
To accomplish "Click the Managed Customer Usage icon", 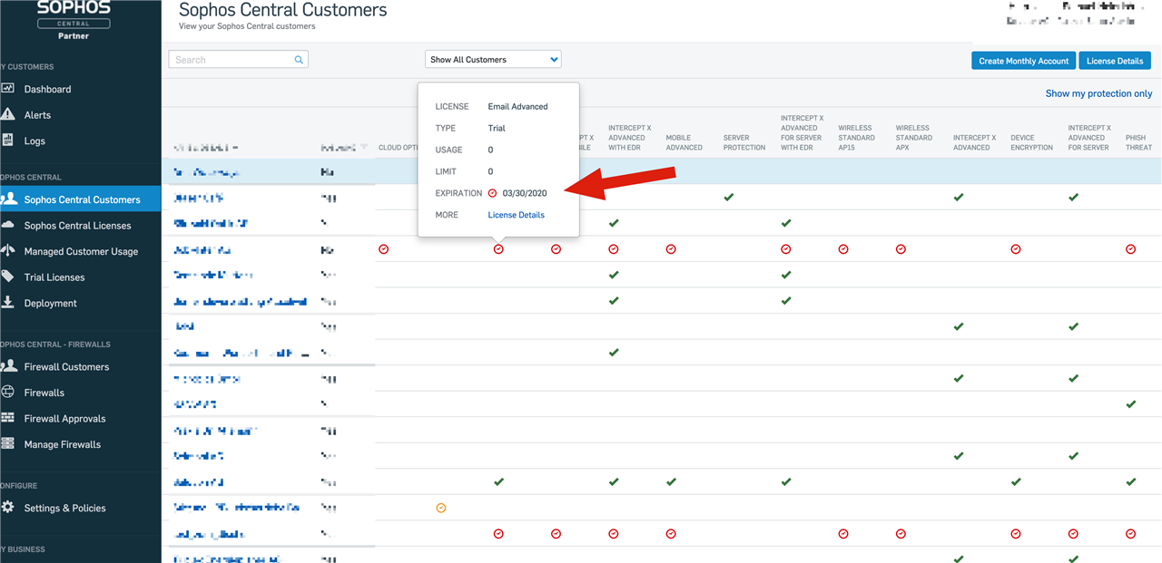I will click(8, 251).
